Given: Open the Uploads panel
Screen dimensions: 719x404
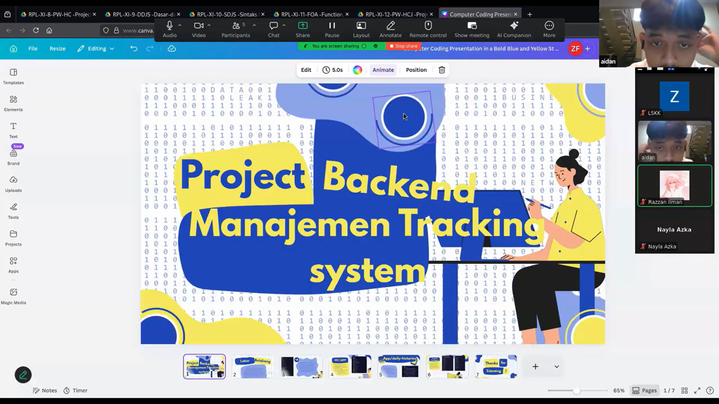Looking at the screenshot, I should tap(13, 184).
